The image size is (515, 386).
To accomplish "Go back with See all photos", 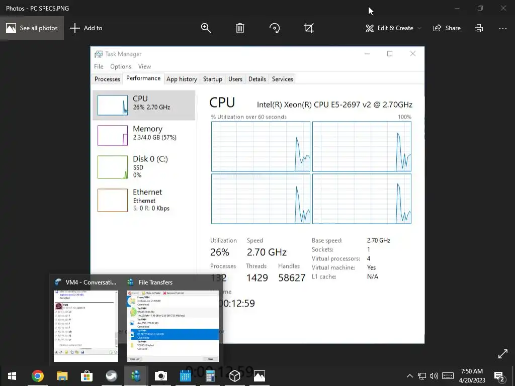I will tap(32, 28).
